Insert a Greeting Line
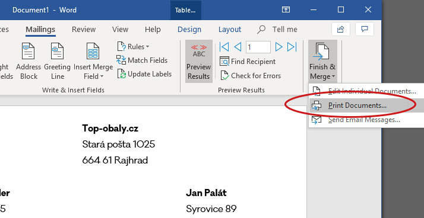Screen dimensions: 424x218 [x=57, y=62]
